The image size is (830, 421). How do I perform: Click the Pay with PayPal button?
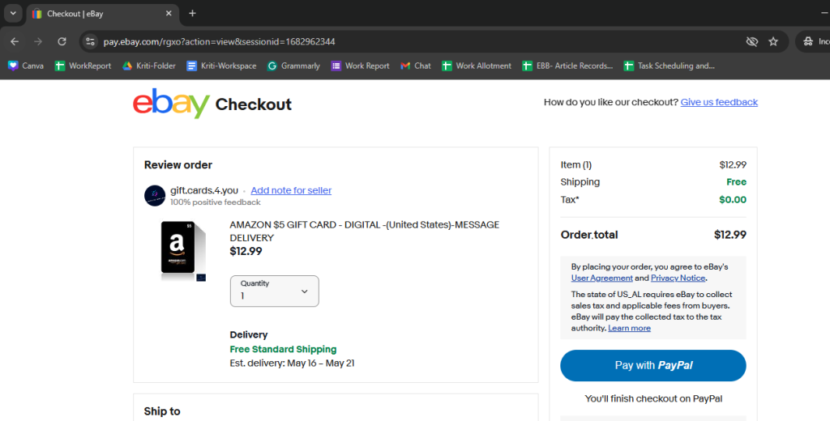click(x=653, y=365)
